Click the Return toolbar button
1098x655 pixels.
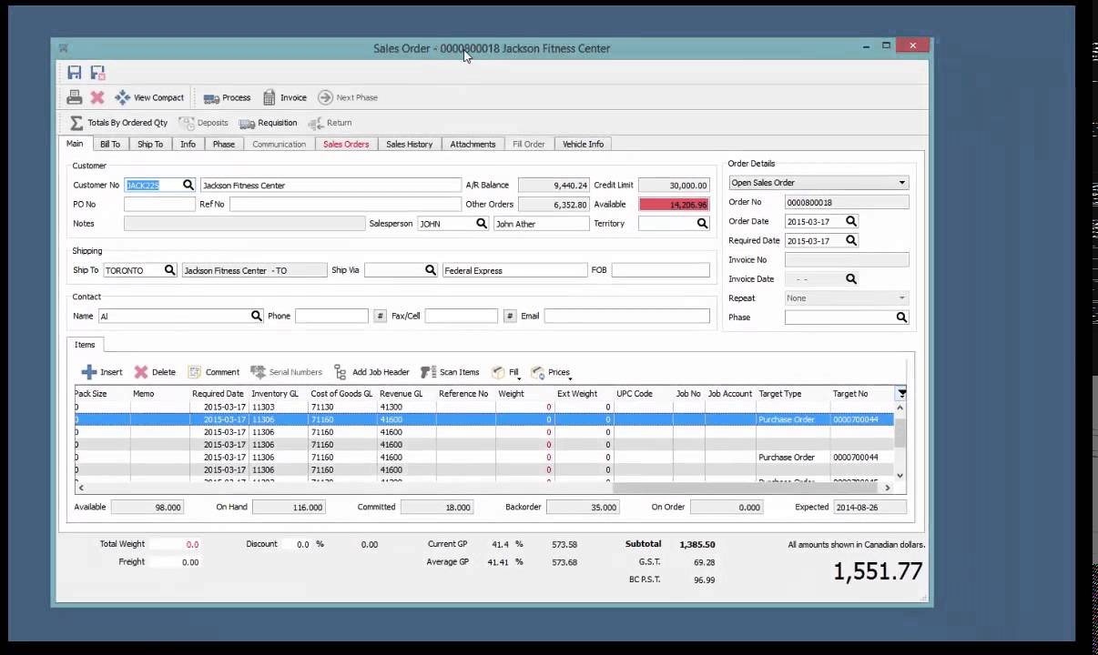coord(330,123)
